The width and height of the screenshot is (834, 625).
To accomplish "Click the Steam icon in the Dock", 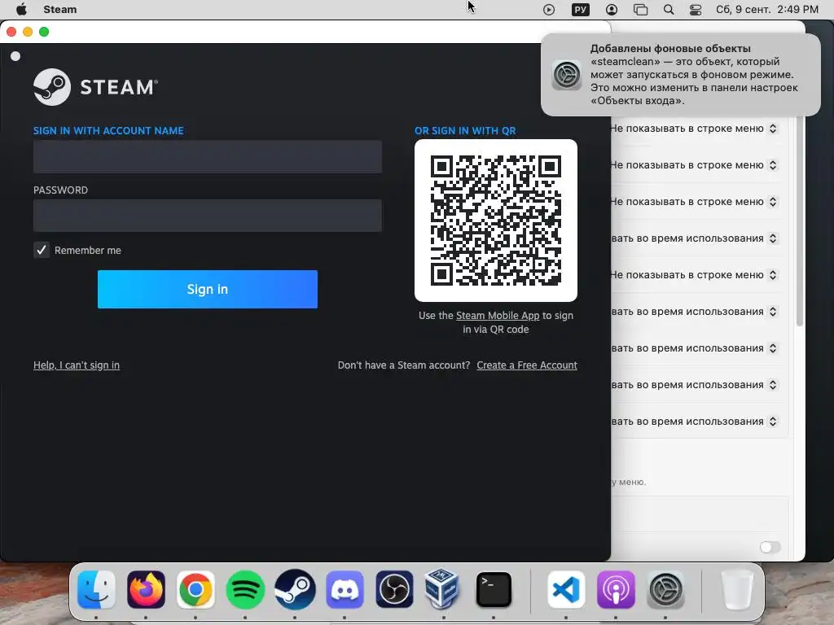I will 295,590.
